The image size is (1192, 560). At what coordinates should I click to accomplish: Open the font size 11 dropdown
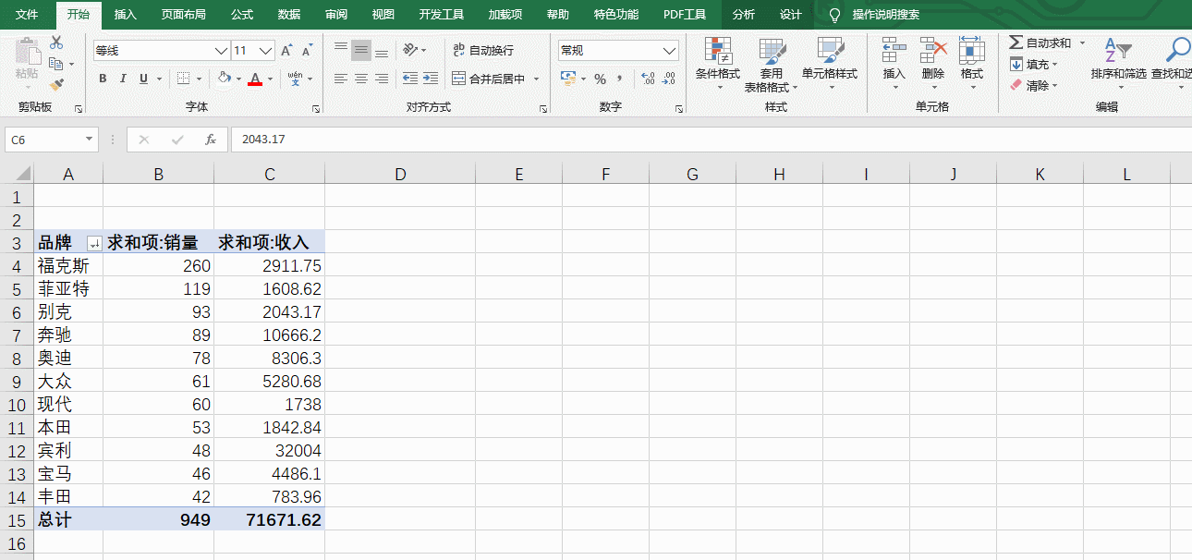pyautogui.click(x=267, y=51)
